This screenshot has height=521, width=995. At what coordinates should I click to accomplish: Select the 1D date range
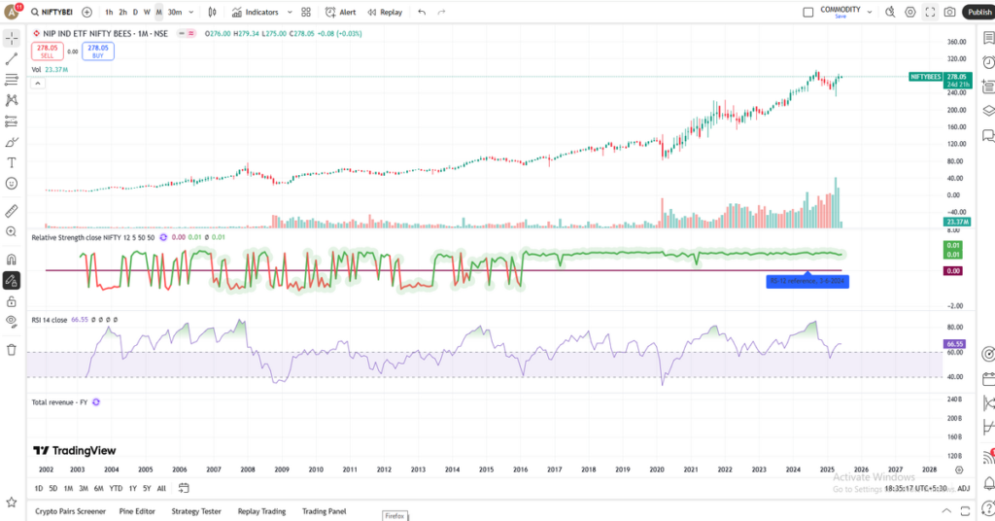[39, 488]
